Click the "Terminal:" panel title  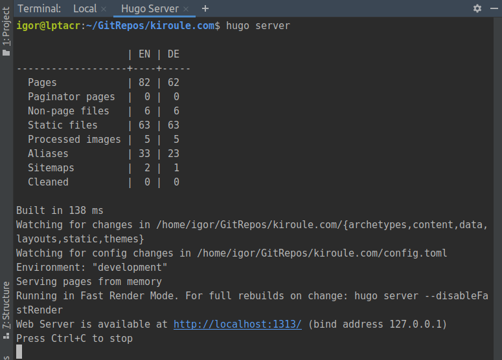(x=39, y=8)
